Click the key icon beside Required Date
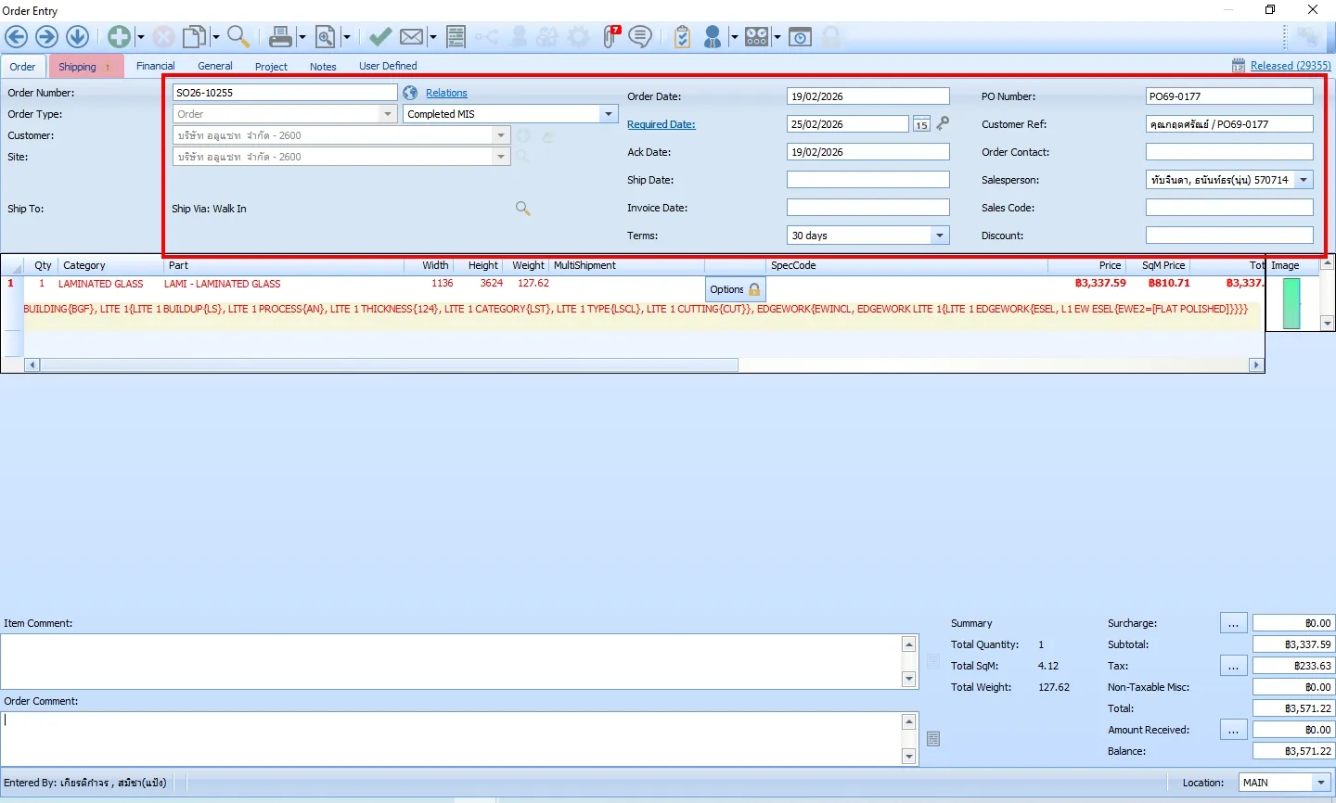Image resolution: width=1336 pixels, height=803 pixels. click(x=943, y=123)
